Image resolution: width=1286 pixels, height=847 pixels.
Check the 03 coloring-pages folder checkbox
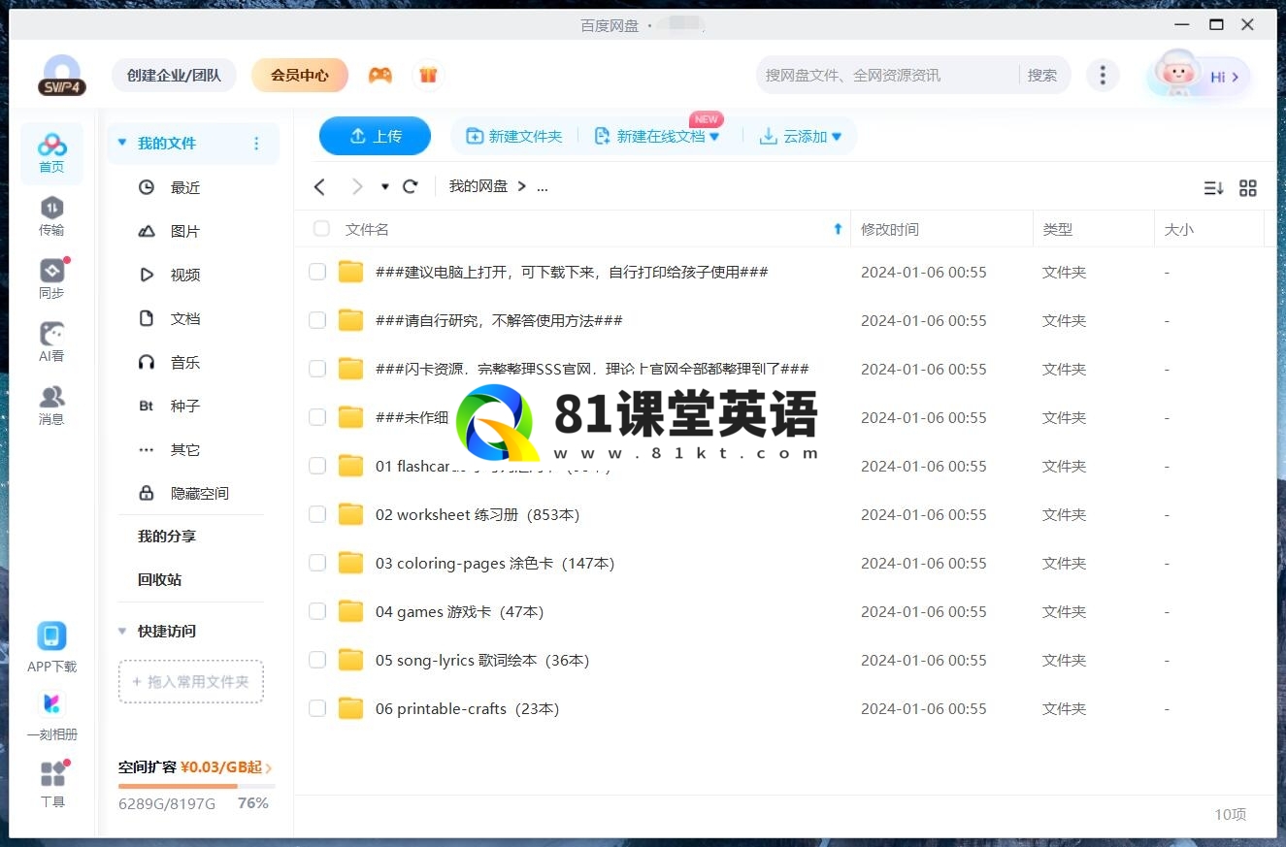(317, 563)
